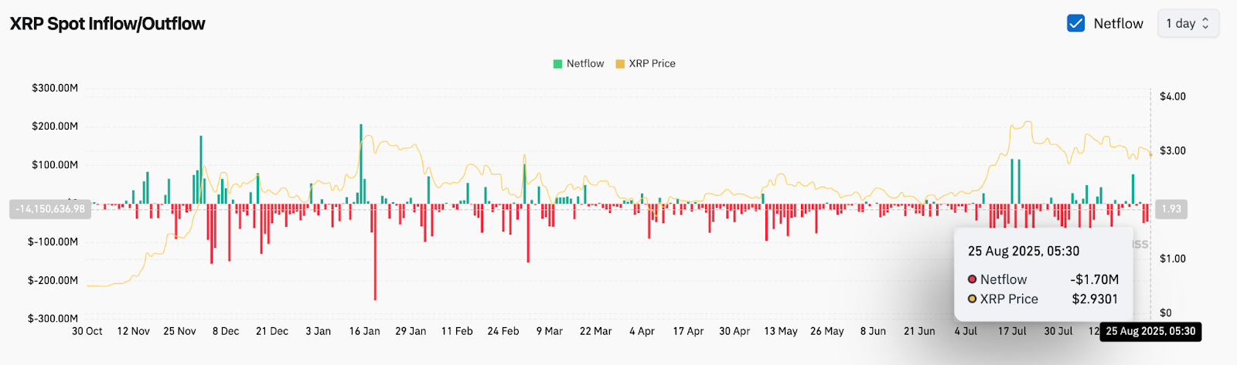Viewport: 1237px width, 365px height.
Task: Click the 8 Dec date label
Action: pos(226,331)
